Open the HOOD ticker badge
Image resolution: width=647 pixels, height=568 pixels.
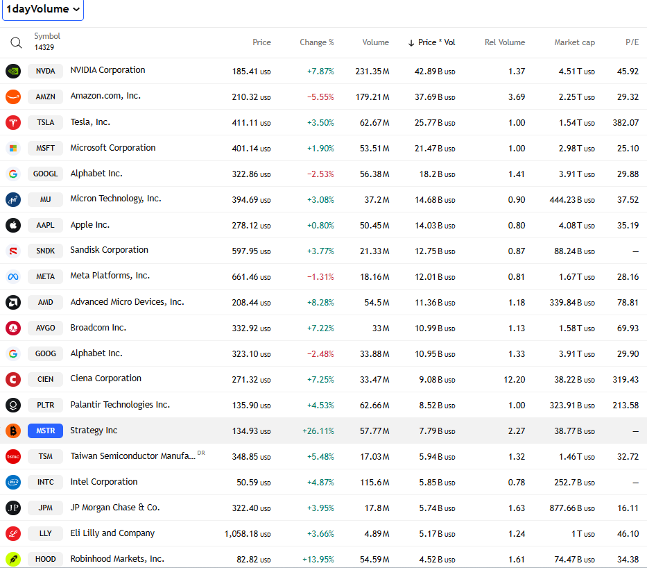coord(45,560)
